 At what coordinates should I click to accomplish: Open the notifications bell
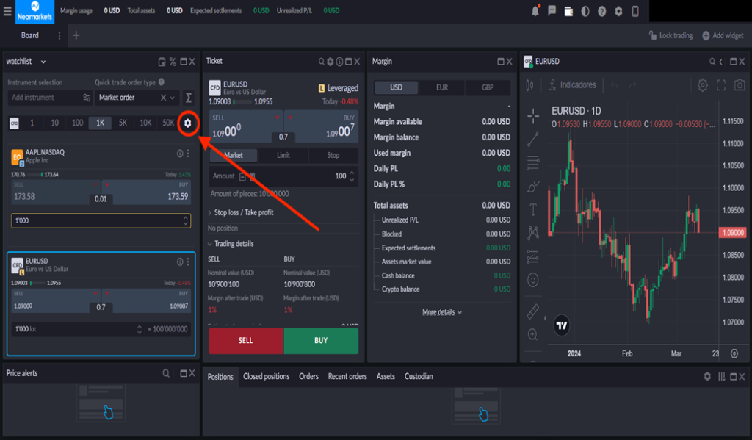click(535, 11)
